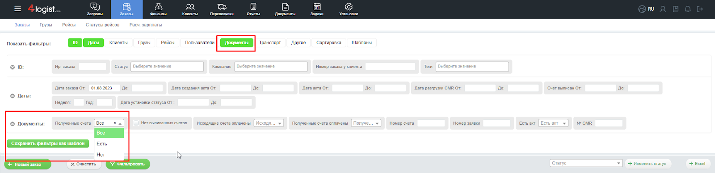Focus the Дата заказа От field
The image size is (715, 173).
click(105, 88)
